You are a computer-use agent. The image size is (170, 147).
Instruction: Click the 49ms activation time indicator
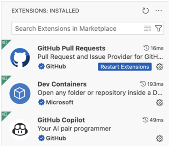153,120
